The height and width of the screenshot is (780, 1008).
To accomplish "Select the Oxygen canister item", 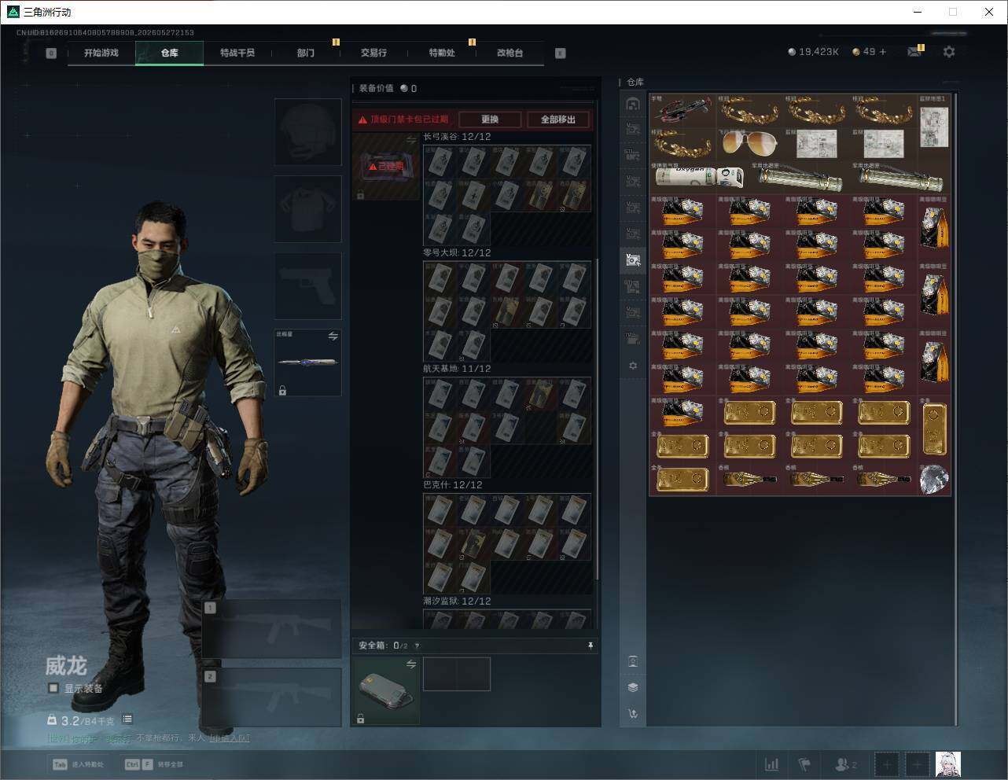I will pyautogui.click(x=700, y=178).
